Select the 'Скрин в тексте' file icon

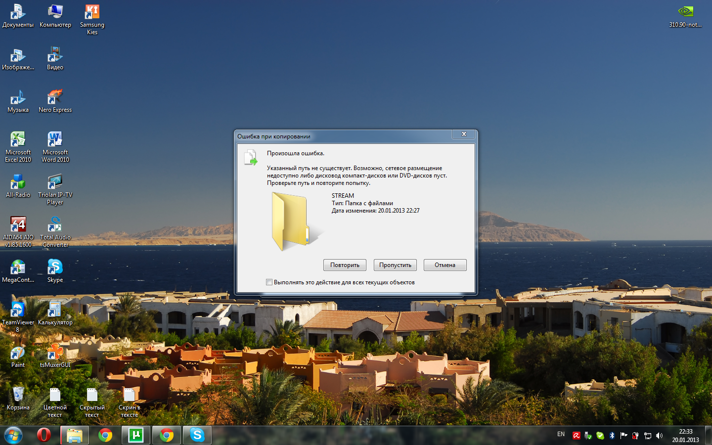(x=130, y=402)
